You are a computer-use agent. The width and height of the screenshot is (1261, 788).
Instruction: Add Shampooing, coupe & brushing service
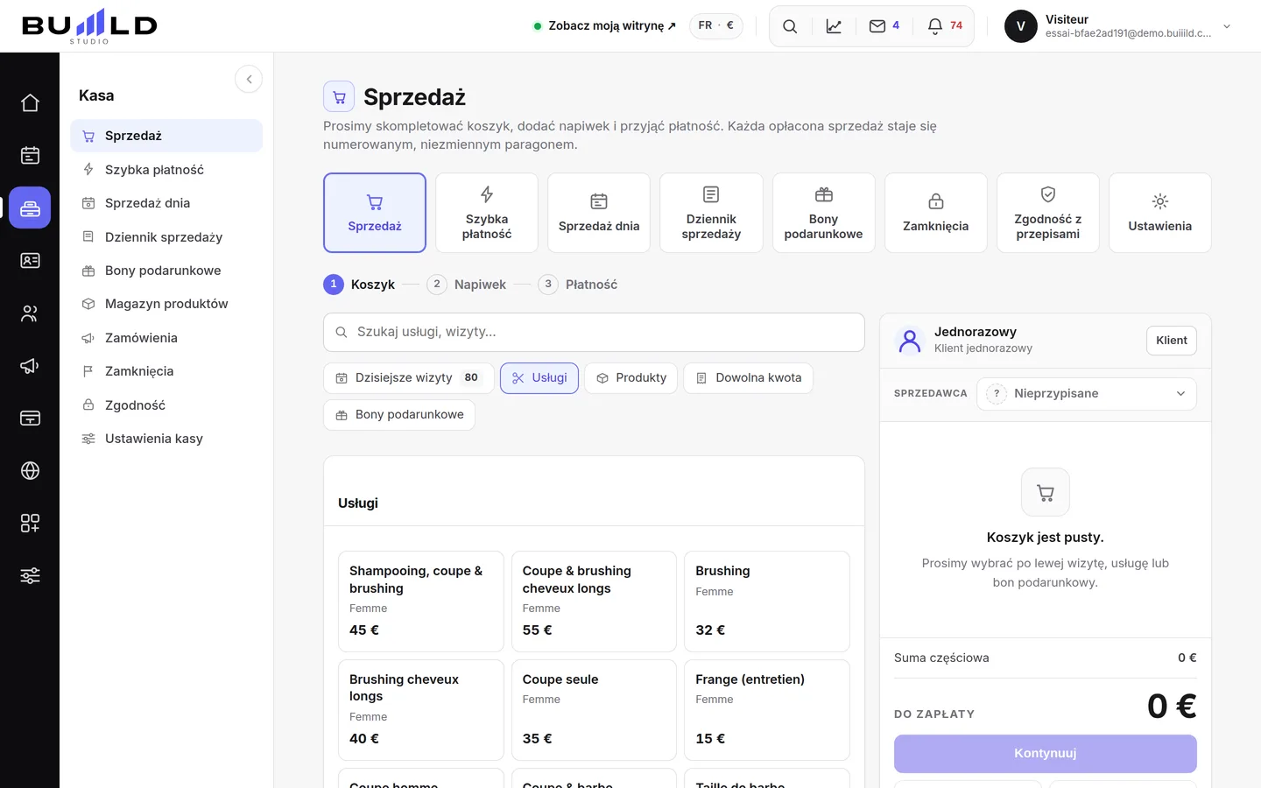pos(421,602)
